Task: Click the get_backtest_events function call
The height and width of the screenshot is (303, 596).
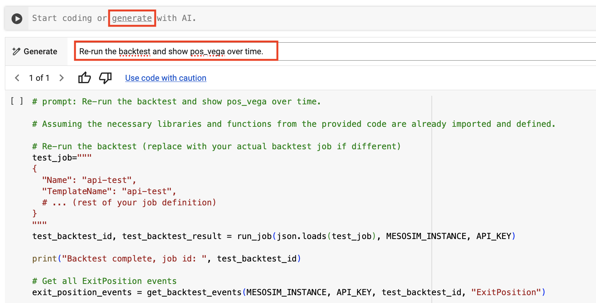Action: 194,292
